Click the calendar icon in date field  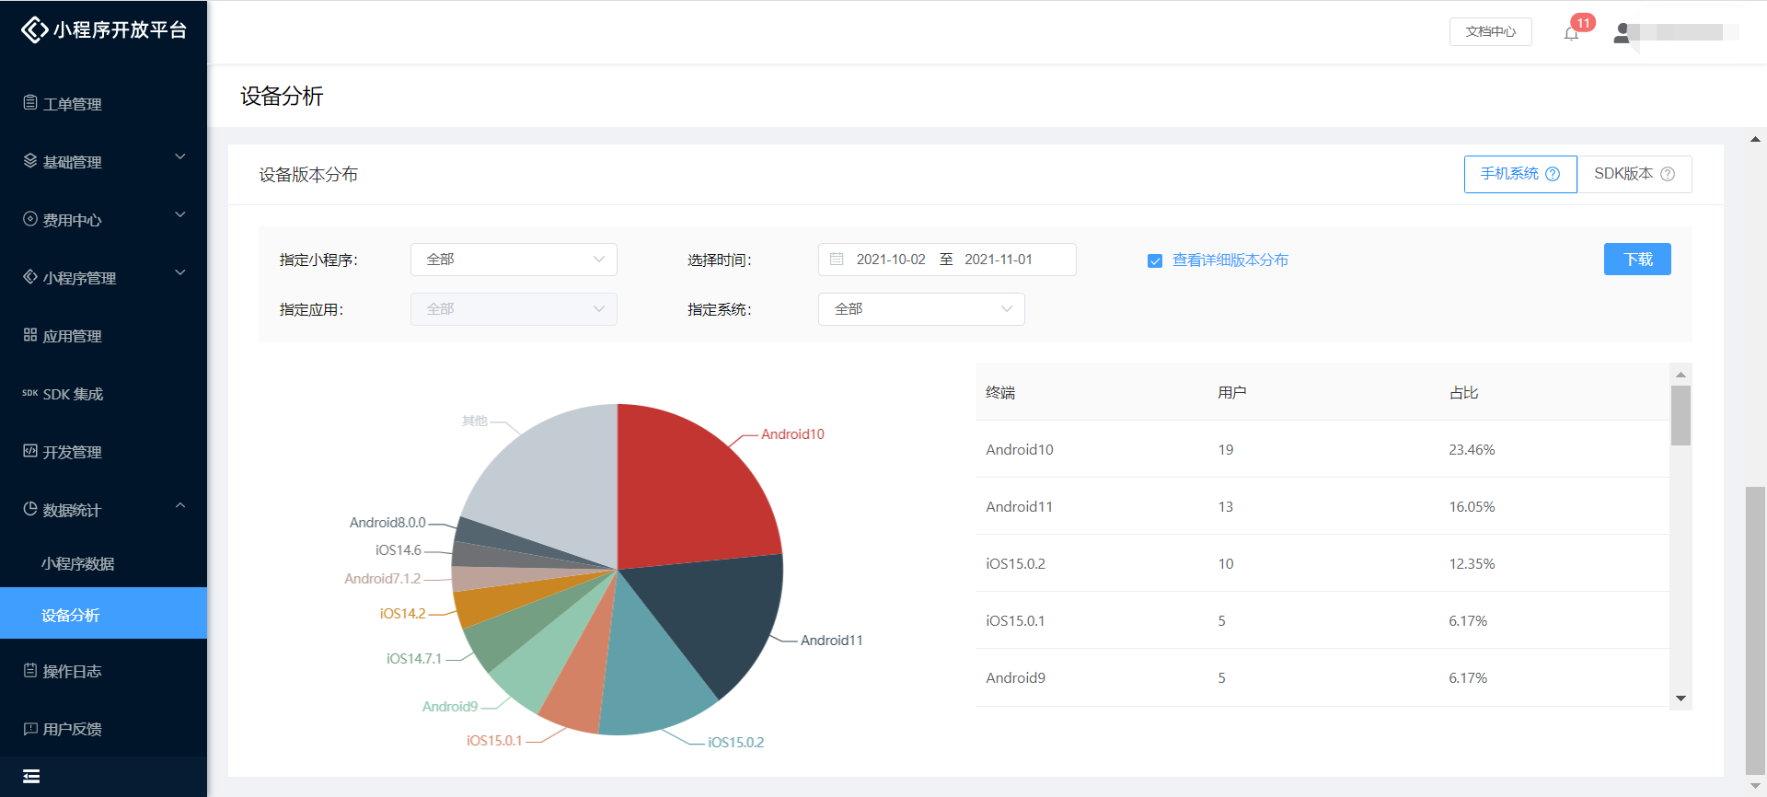pyautogui.click(x=837, y=260)
